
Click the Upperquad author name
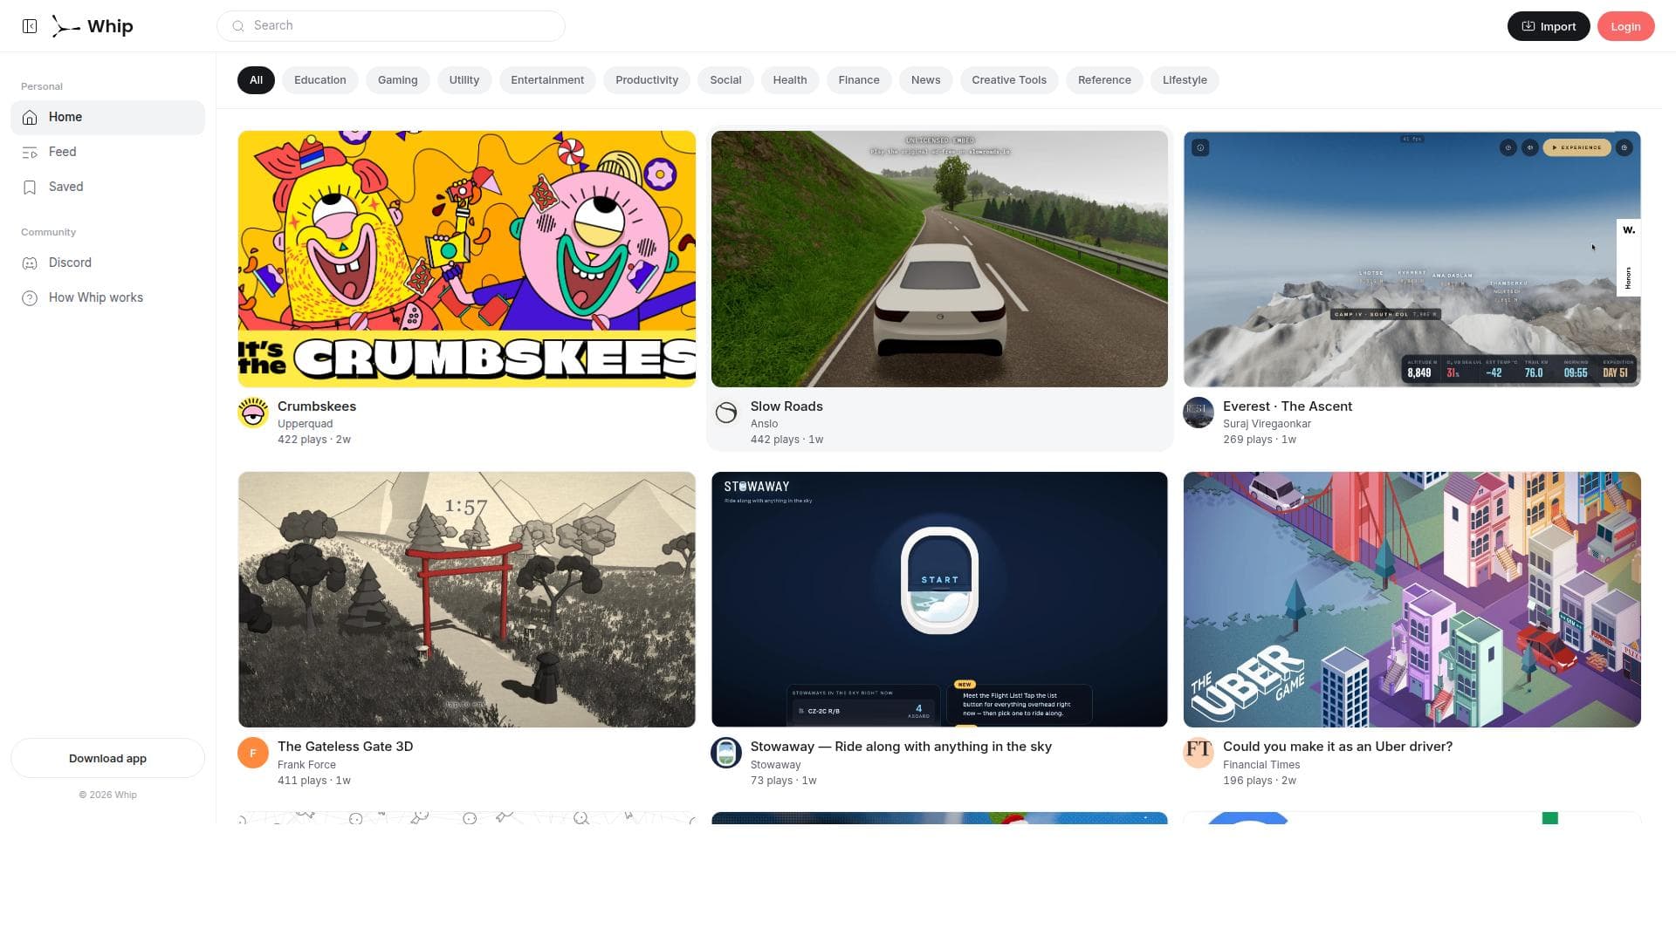click(x=305, y=424)
